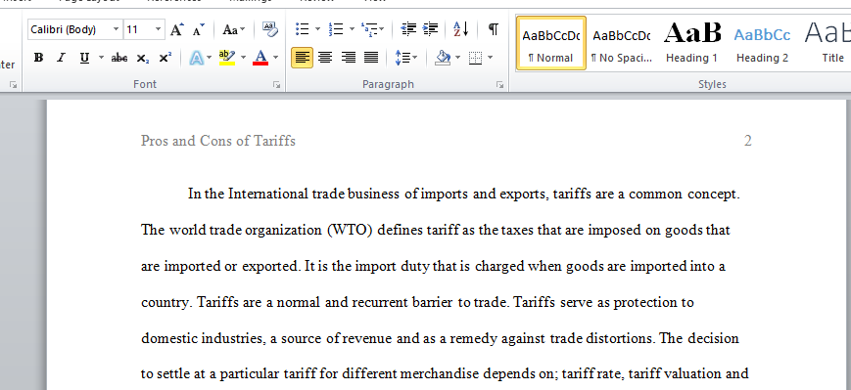Image resolution: width=851 pixels, height=390 pixels.
Task: Open the Bullets dropdown arrow
Action: click(317, 29)
